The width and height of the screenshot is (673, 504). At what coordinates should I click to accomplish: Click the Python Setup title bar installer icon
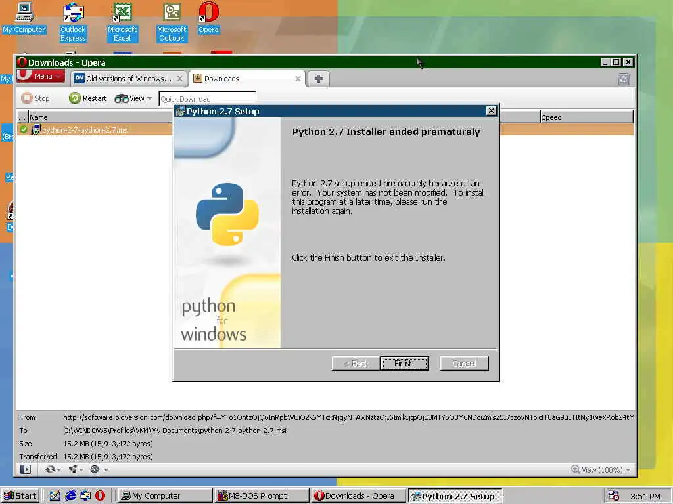pos(180,112)
